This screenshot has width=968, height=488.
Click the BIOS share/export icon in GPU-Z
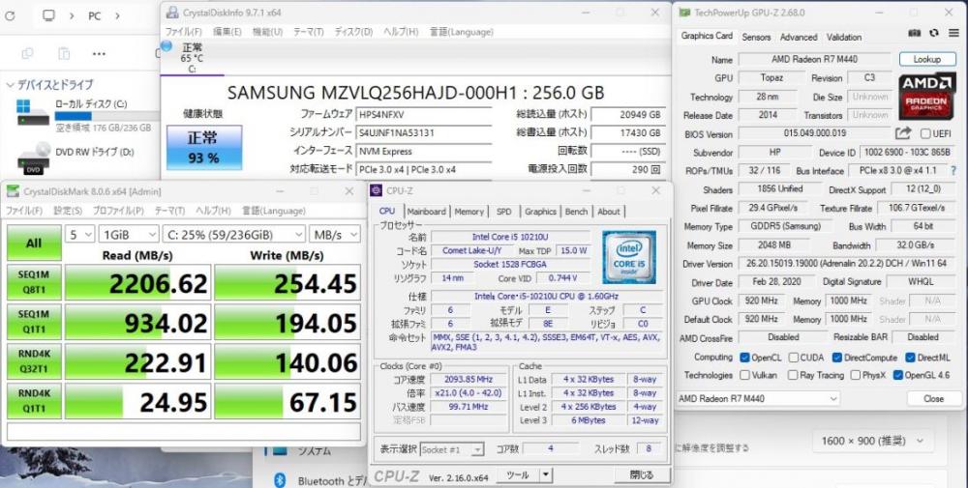(x=903, y=133)
